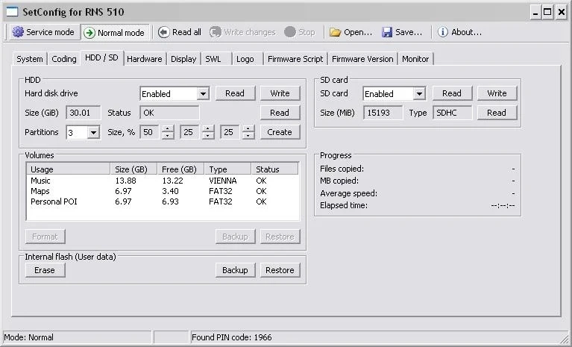
Task: Expand the Hard disk drive Enabled dropdown
Action: [x=202, y=94]
